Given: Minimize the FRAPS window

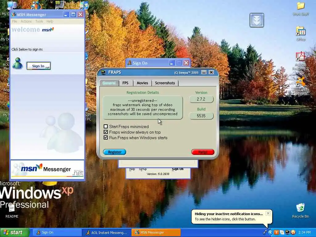Looking at the screenshot, I should point(204,72).
